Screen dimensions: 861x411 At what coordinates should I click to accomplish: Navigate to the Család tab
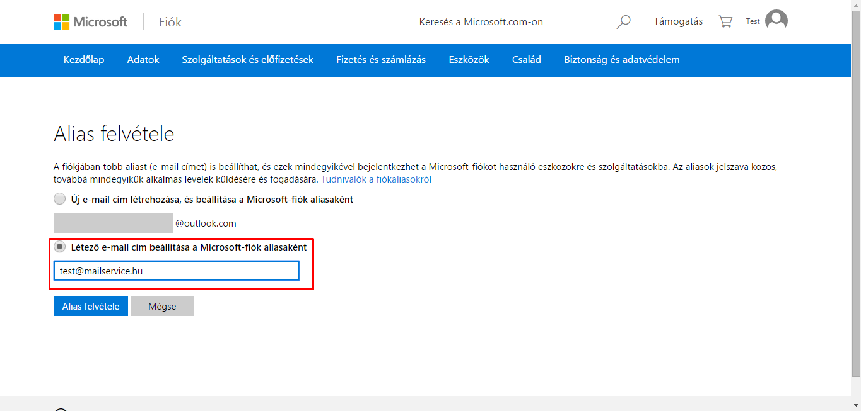point(527,60)
